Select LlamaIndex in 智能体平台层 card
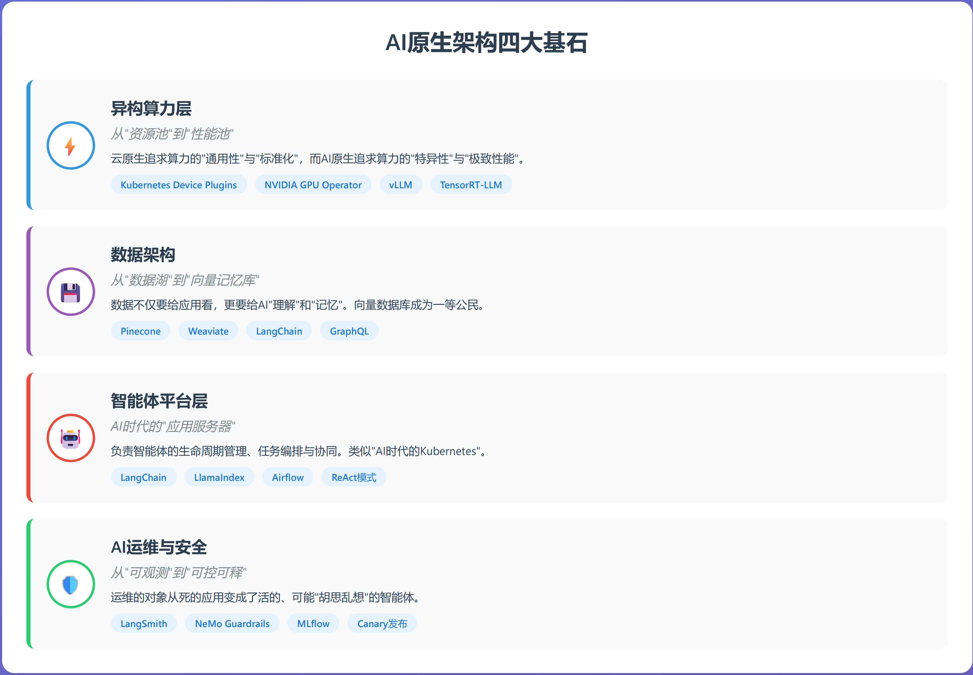The width and height of the screenshot is (973, 675). pos(219,477)
